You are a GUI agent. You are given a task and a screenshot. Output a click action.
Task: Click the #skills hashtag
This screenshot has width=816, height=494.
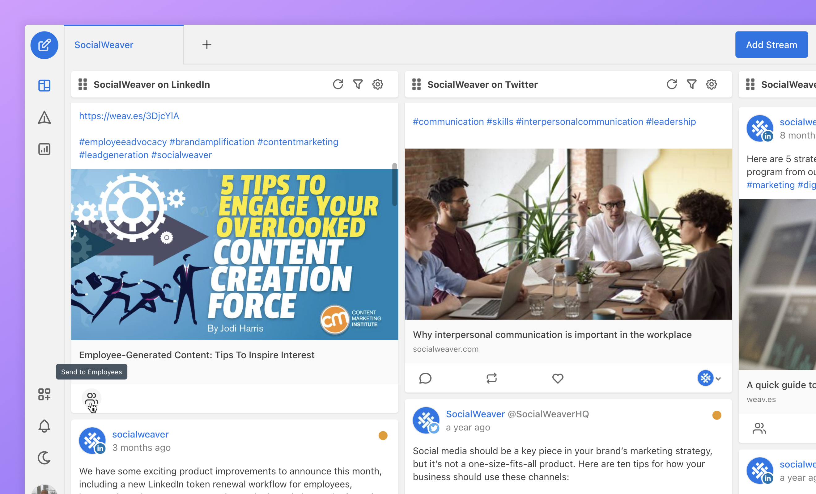(x=500, y=122)
